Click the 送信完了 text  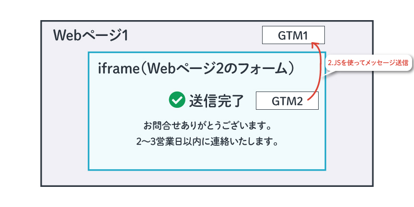(216, 101)
